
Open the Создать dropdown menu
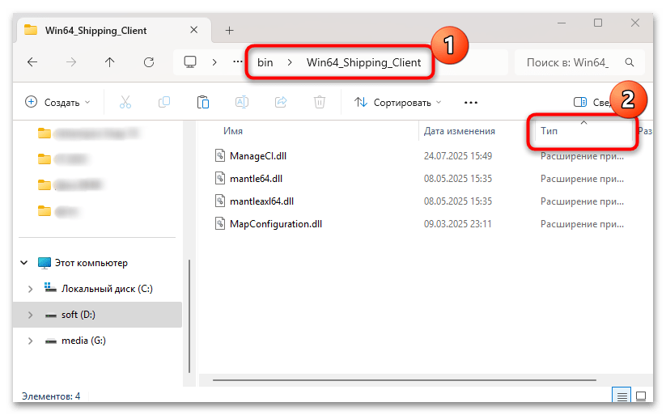[58, 103]
